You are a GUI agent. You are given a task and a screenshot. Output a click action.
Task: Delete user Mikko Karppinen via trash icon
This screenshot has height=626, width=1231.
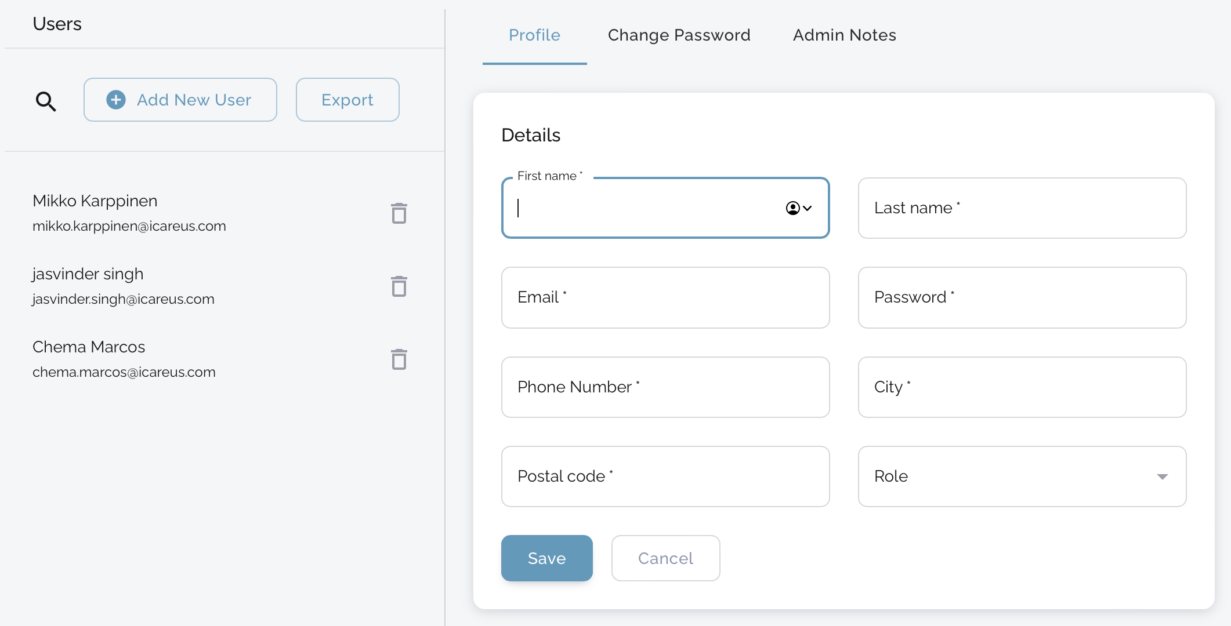[399, 213]
